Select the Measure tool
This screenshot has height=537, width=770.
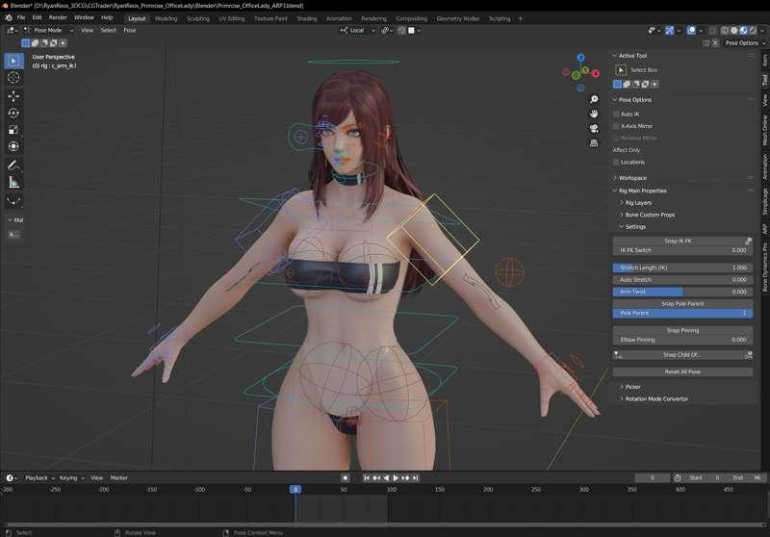click(x=13, y=182)
